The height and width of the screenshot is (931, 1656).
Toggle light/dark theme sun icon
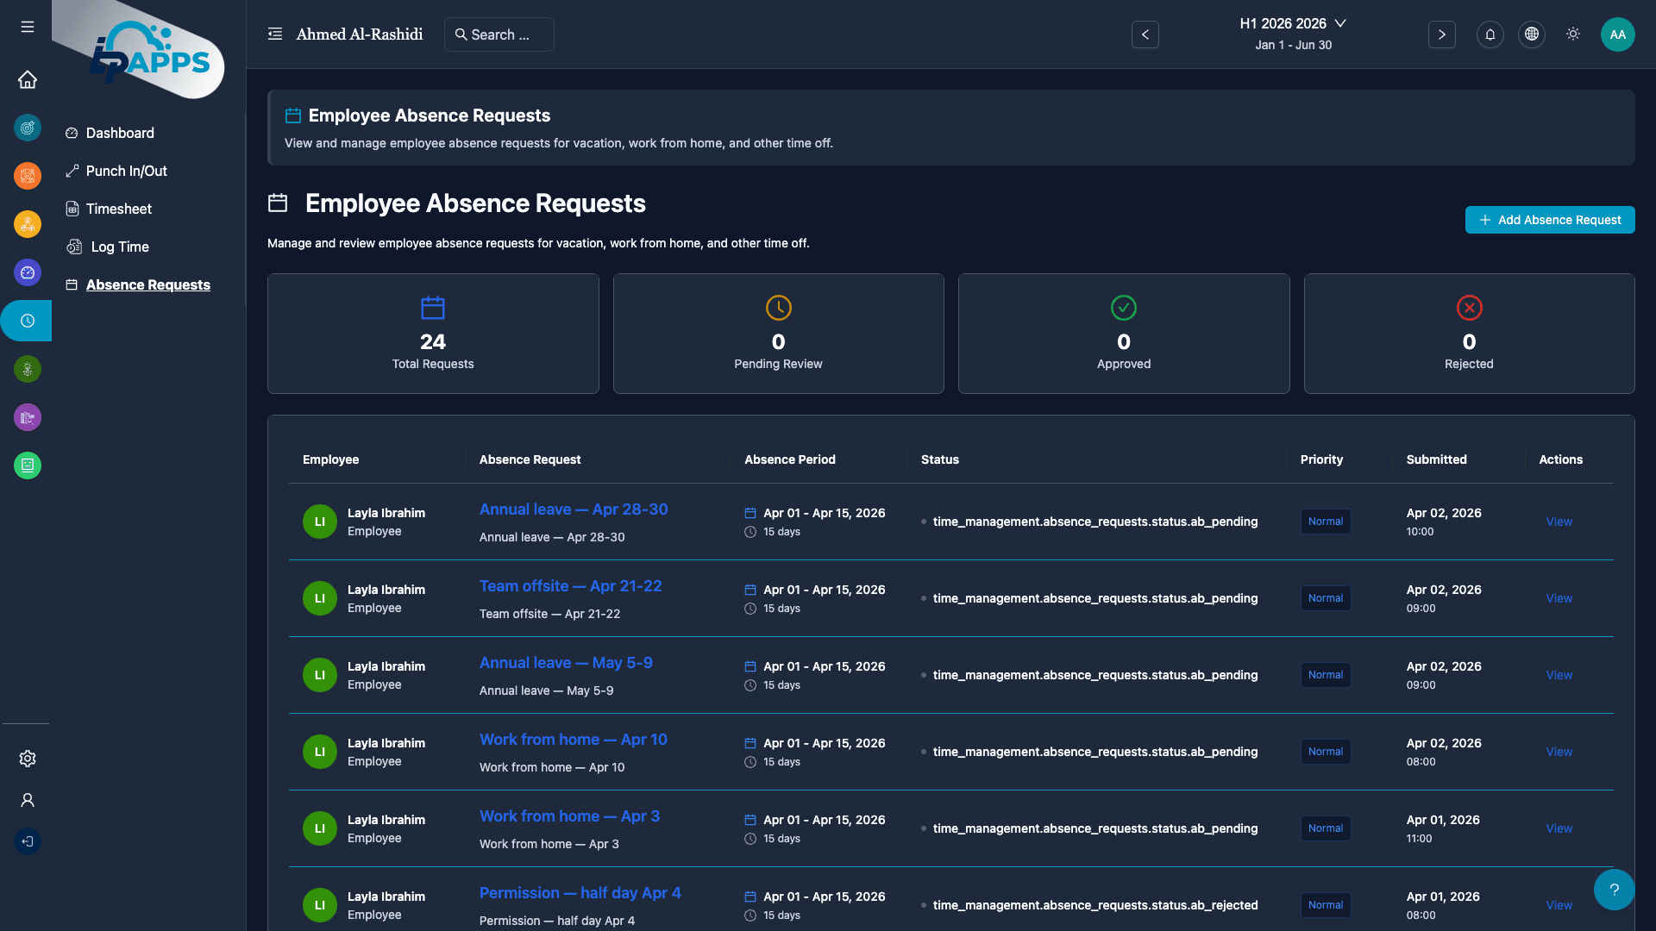(1572, 34)
